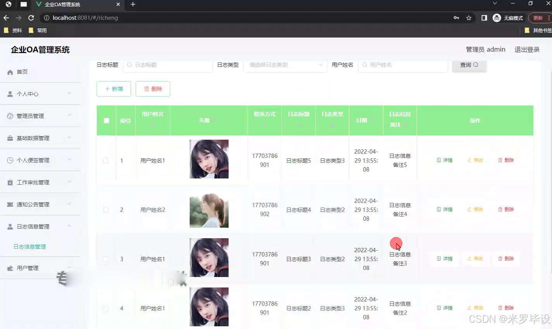Check the row checkbox for 用户姓名2
The height and width of the screenshot is (329, 552).
pyautogui.click(x=106, y=210)
